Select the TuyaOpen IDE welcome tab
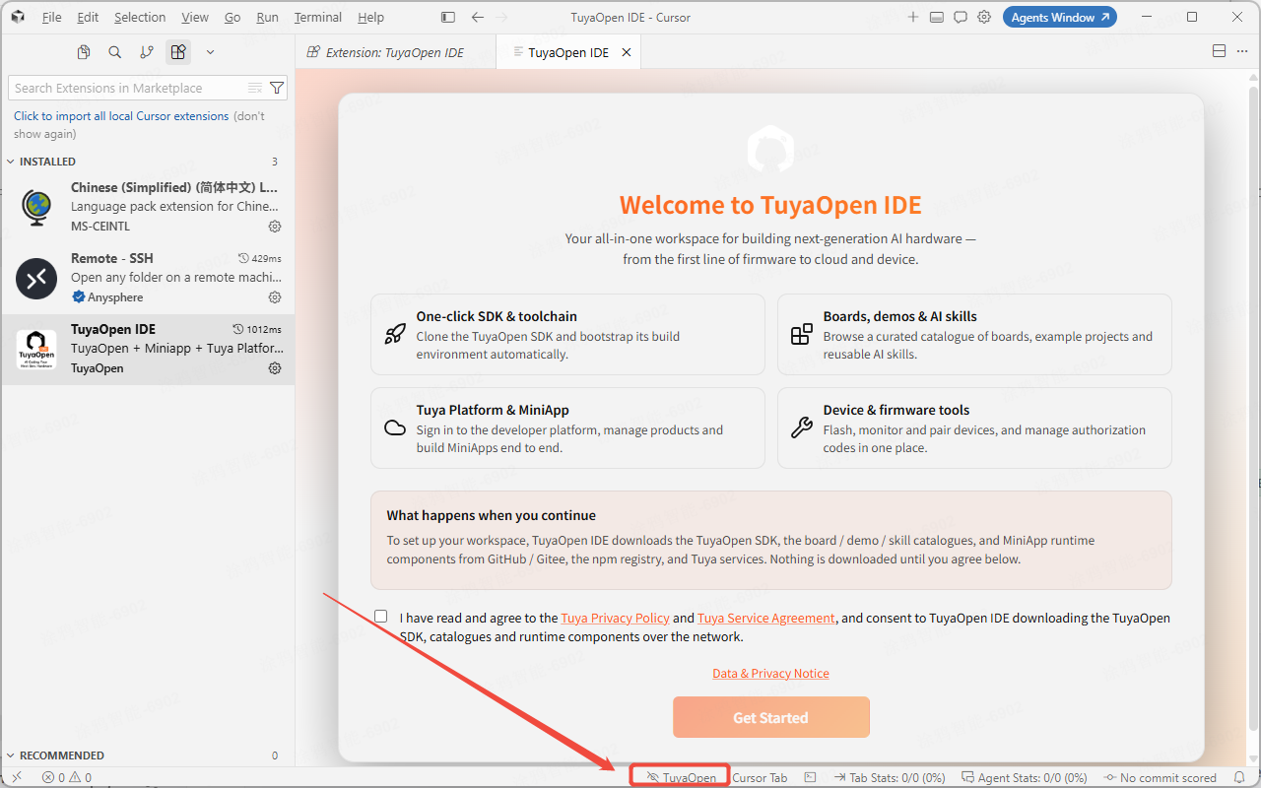 567,52
